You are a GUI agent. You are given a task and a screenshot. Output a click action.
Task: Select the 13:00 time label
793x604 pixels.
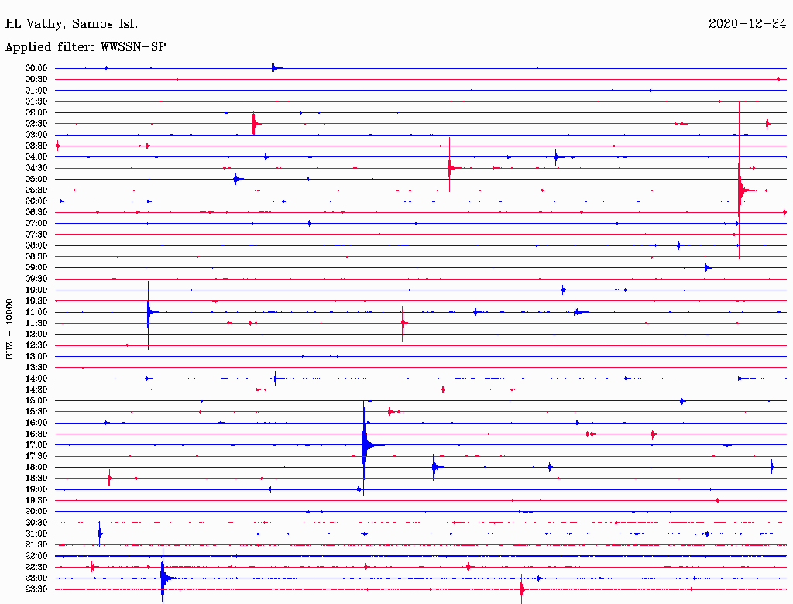pyautogui.click(x=36, y=357)
